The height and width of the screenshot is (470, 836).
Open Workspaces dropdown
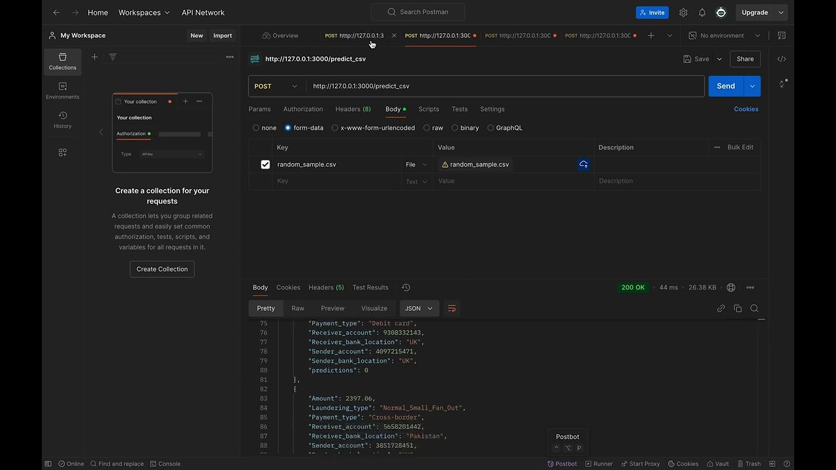point(144,12)
